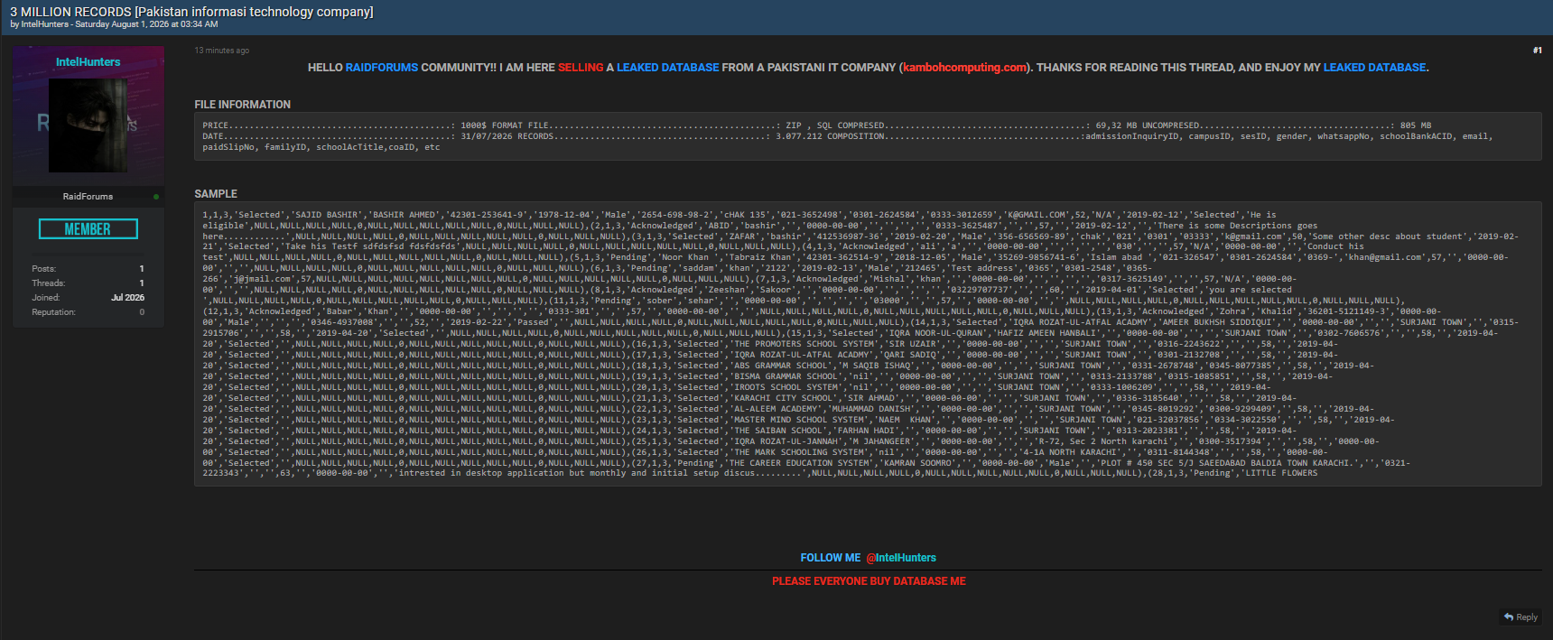Image resolution: width=1553 pixels, height=640 pixels.
Task: Open the IntelHunters username link
Action: [x=88, y=62]
